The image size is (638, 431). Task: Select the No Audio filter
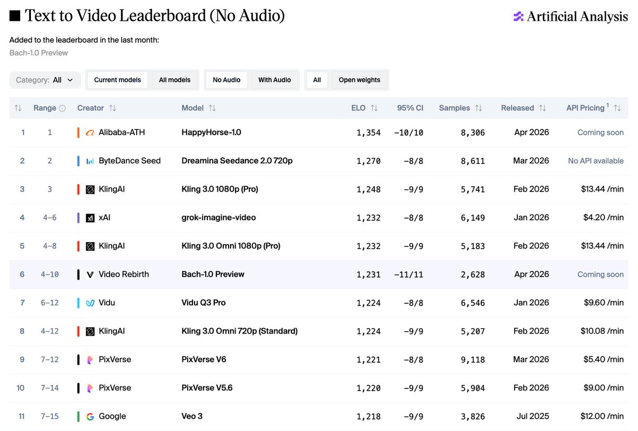226,80
